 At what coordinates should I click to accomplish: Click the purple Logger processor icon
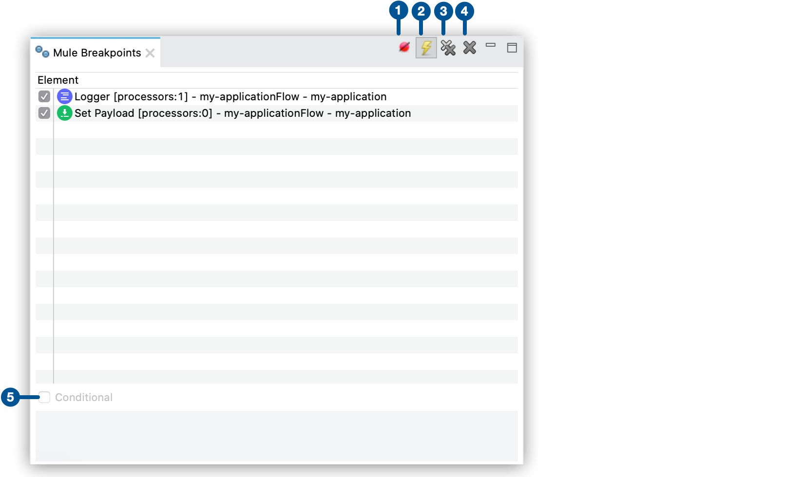tap(64, 96)
